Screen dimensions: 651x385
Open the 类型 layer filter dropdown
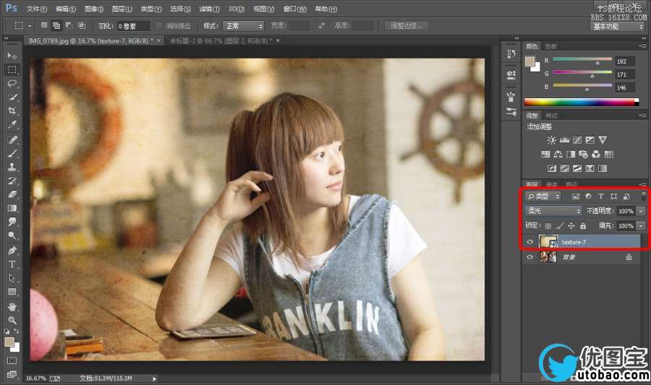pos(543,196)
